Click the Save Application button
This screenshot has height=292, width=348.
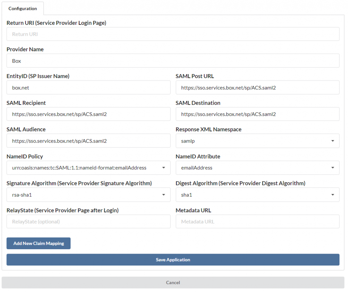point(173,260)
